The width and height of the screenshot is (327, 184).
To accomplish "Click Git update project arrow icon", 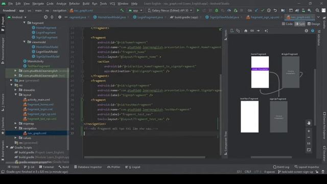I will click(256, 10).
